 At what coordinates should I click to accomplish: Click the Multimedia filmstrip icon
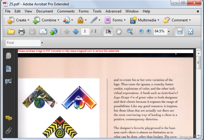(x=133, y=20)
